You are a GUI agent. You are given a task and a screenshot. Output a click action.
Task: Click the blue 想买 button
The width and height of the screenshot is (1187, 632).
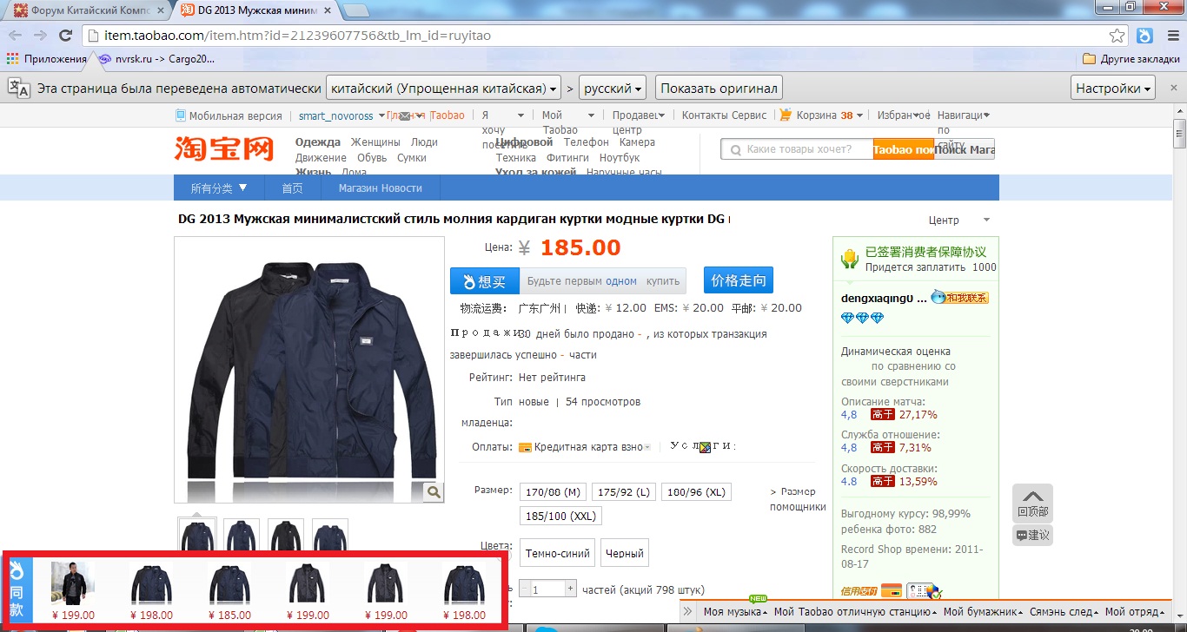coord(485,281)
